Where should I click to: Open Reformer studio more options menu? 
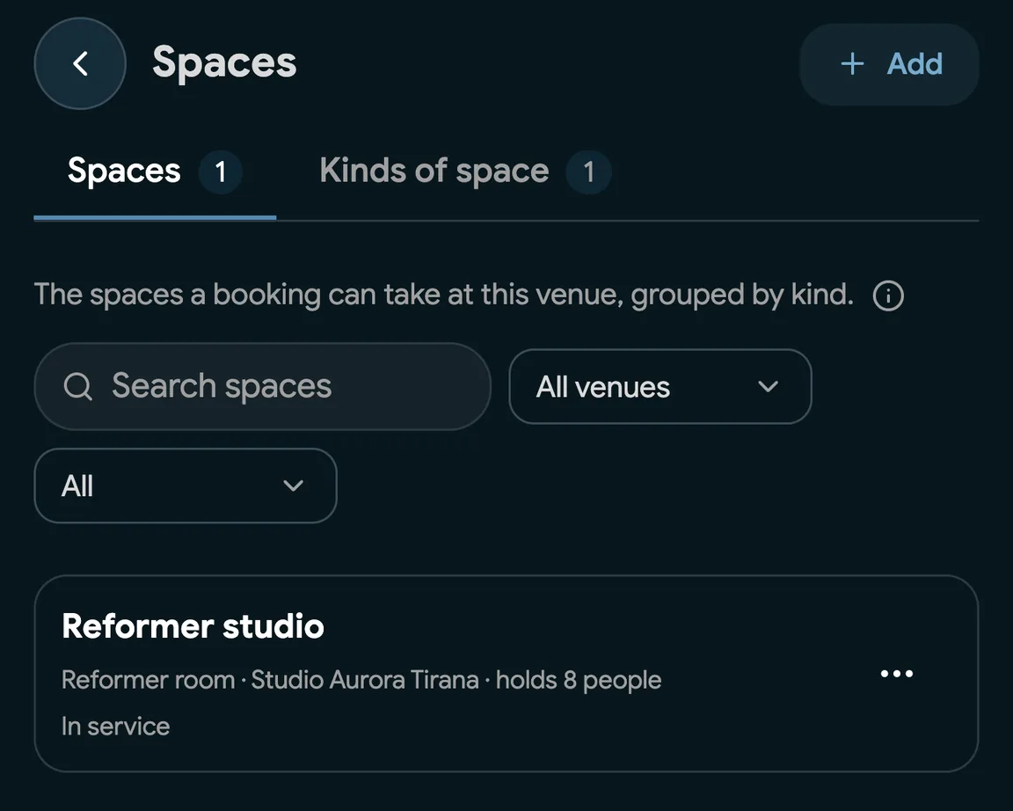point(897,674)
